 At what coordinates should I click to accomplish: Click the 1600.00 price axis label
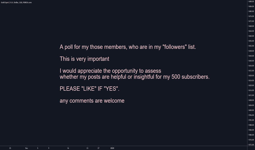pos(251,110)
